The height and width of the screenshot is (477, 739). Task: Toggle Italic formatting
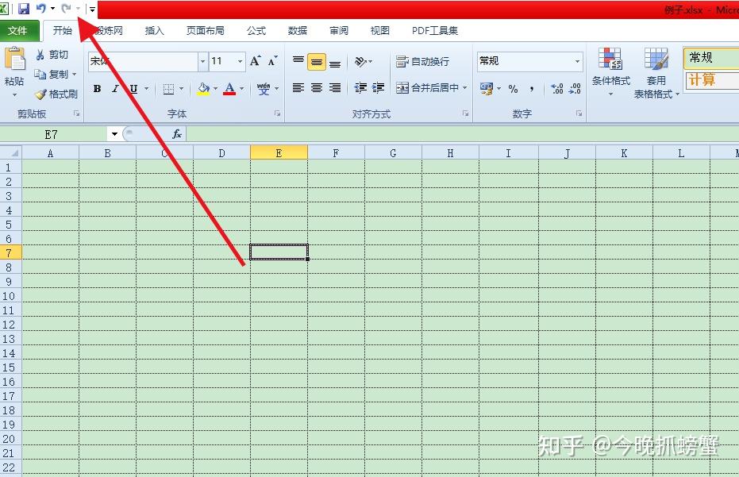(x=115, y=88)
